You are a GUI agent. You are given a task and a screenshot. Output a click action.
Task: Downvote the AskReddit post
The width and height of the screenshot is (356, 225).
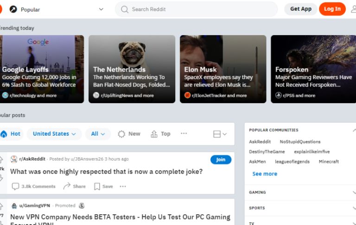1,178
